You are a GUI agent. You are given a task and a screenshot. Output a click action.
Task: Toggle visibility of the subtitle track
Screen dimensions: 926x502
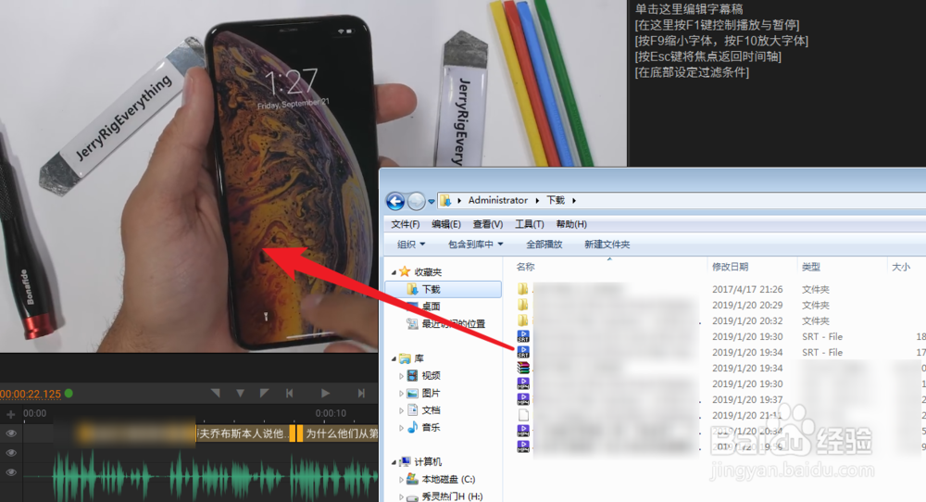coord(10,433)
